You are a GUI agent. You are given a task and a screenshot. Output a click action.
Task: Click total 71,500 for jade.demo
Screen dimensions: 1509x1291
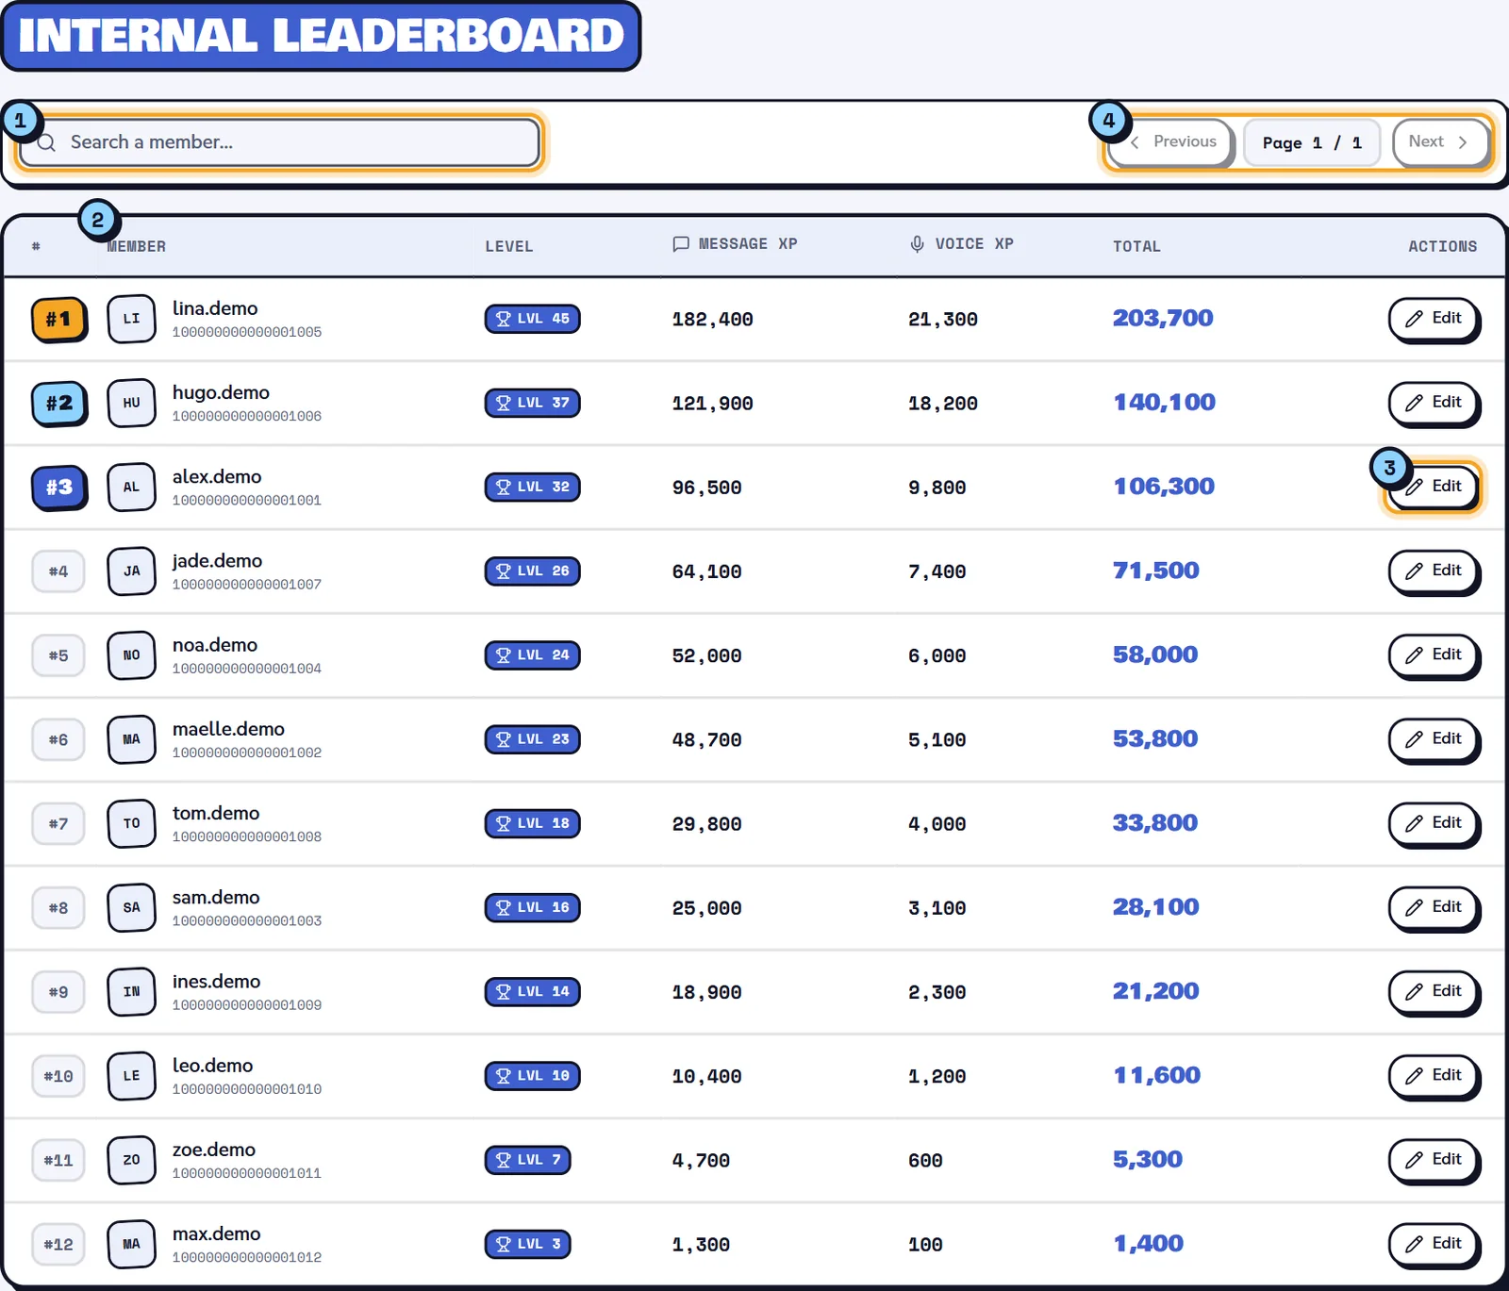click(x=1156, y=571)
